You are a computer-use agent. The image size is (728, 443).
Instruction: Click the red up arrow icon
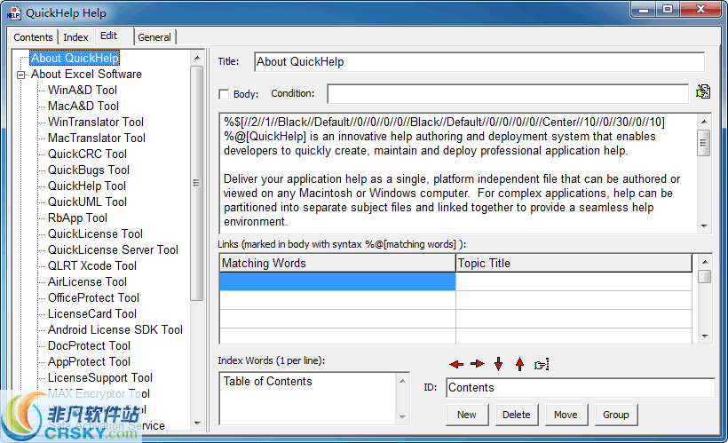tap(519, 364)
